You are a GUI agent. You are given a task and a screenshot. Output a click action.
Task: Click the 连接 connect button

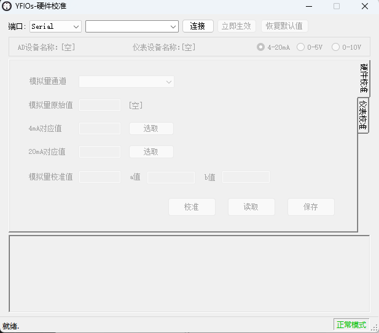198,26
